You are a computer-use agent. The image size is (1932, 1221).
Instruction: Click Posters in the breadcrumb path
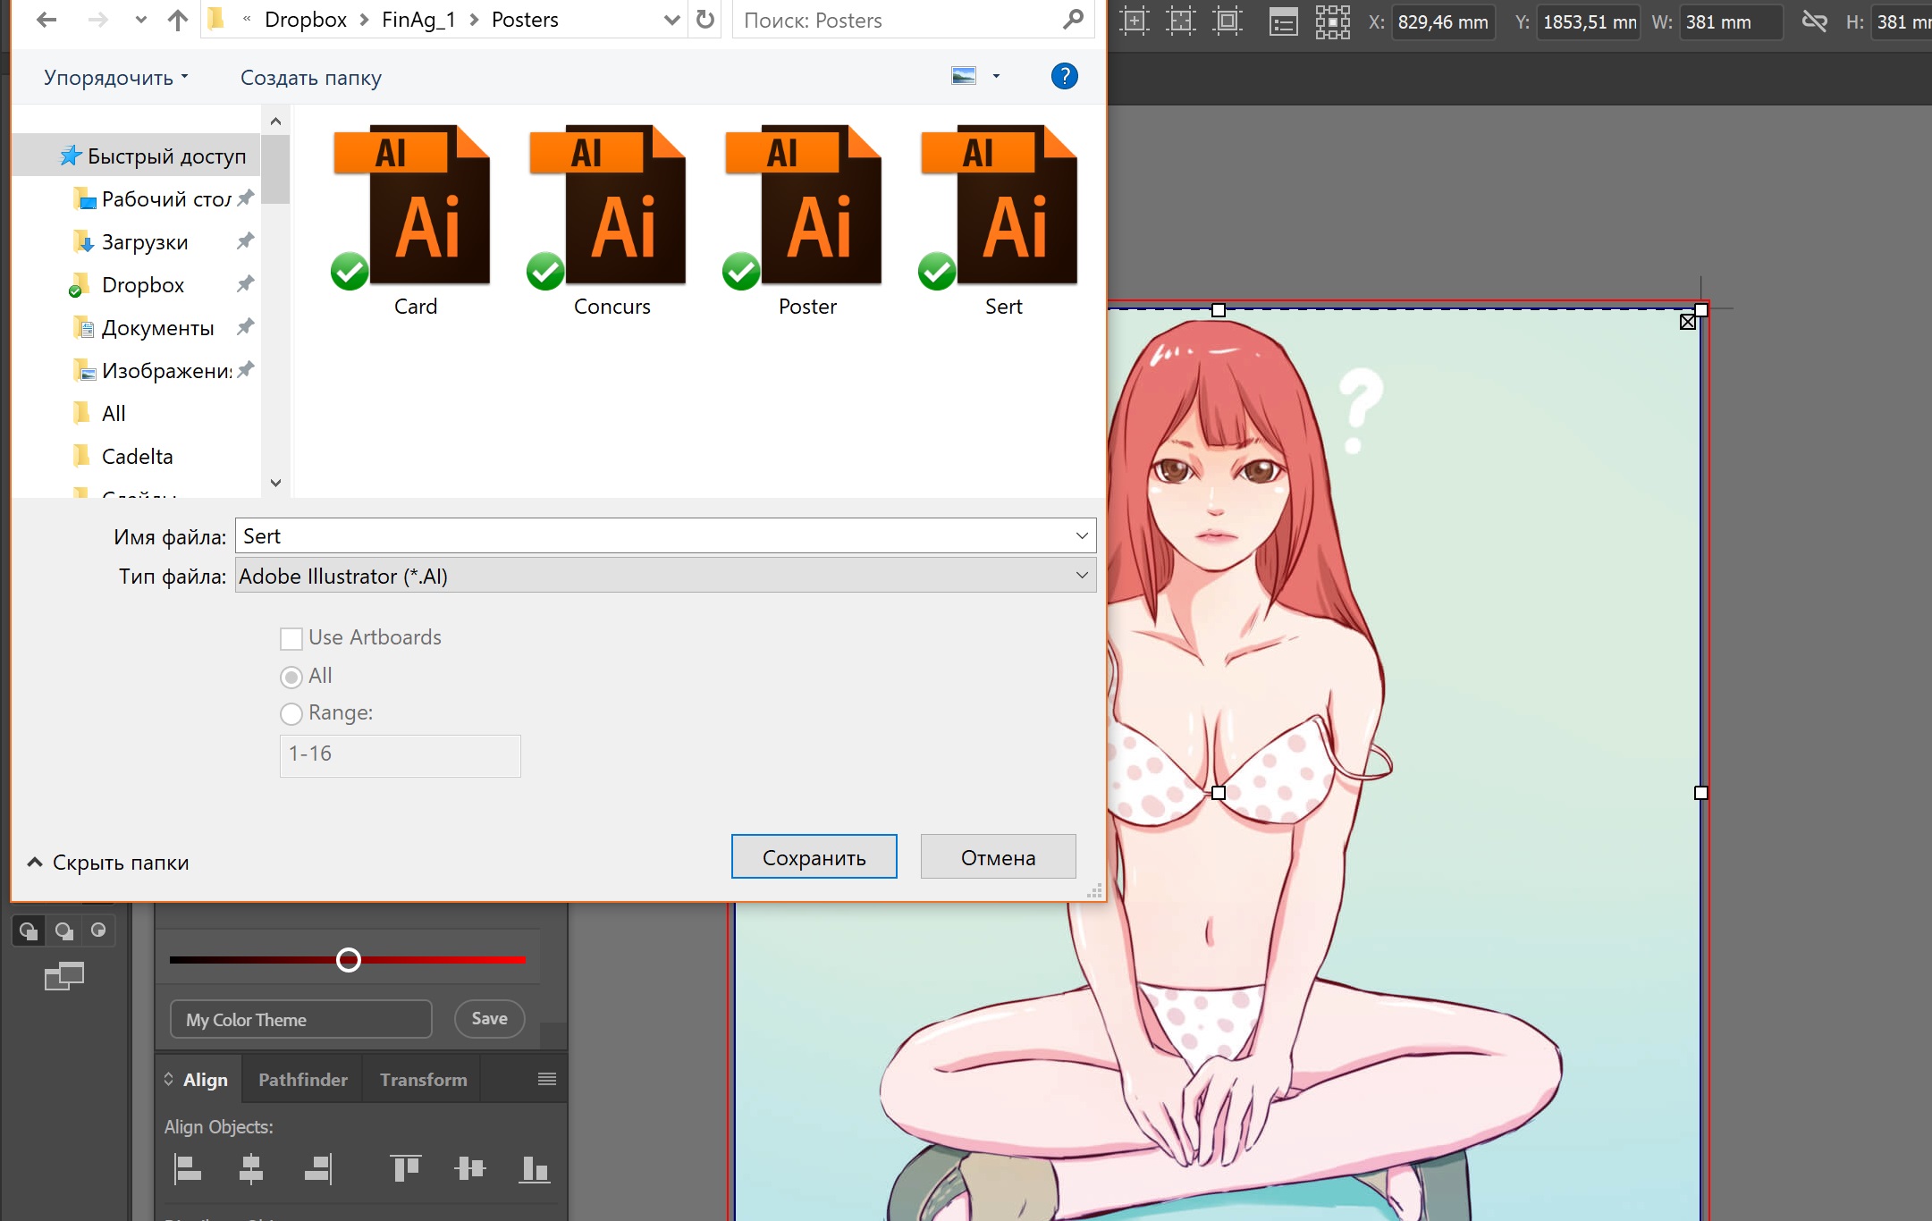(x=525, y=20)
